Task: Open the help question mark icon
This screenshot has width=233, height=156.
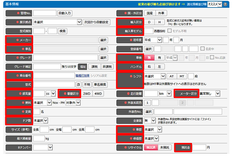Action: [x=225, y=4]
